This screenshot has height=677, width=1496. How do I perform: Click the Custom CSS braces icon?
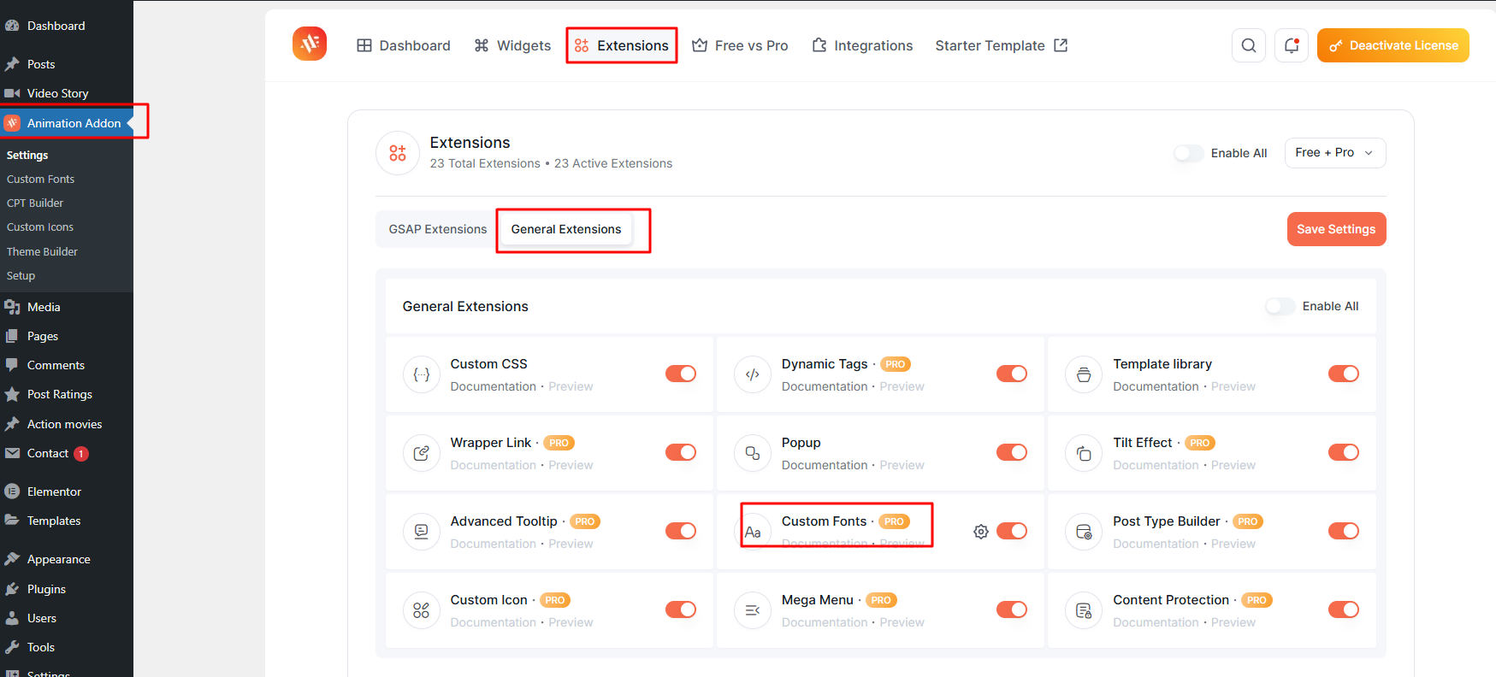point(422,374)
